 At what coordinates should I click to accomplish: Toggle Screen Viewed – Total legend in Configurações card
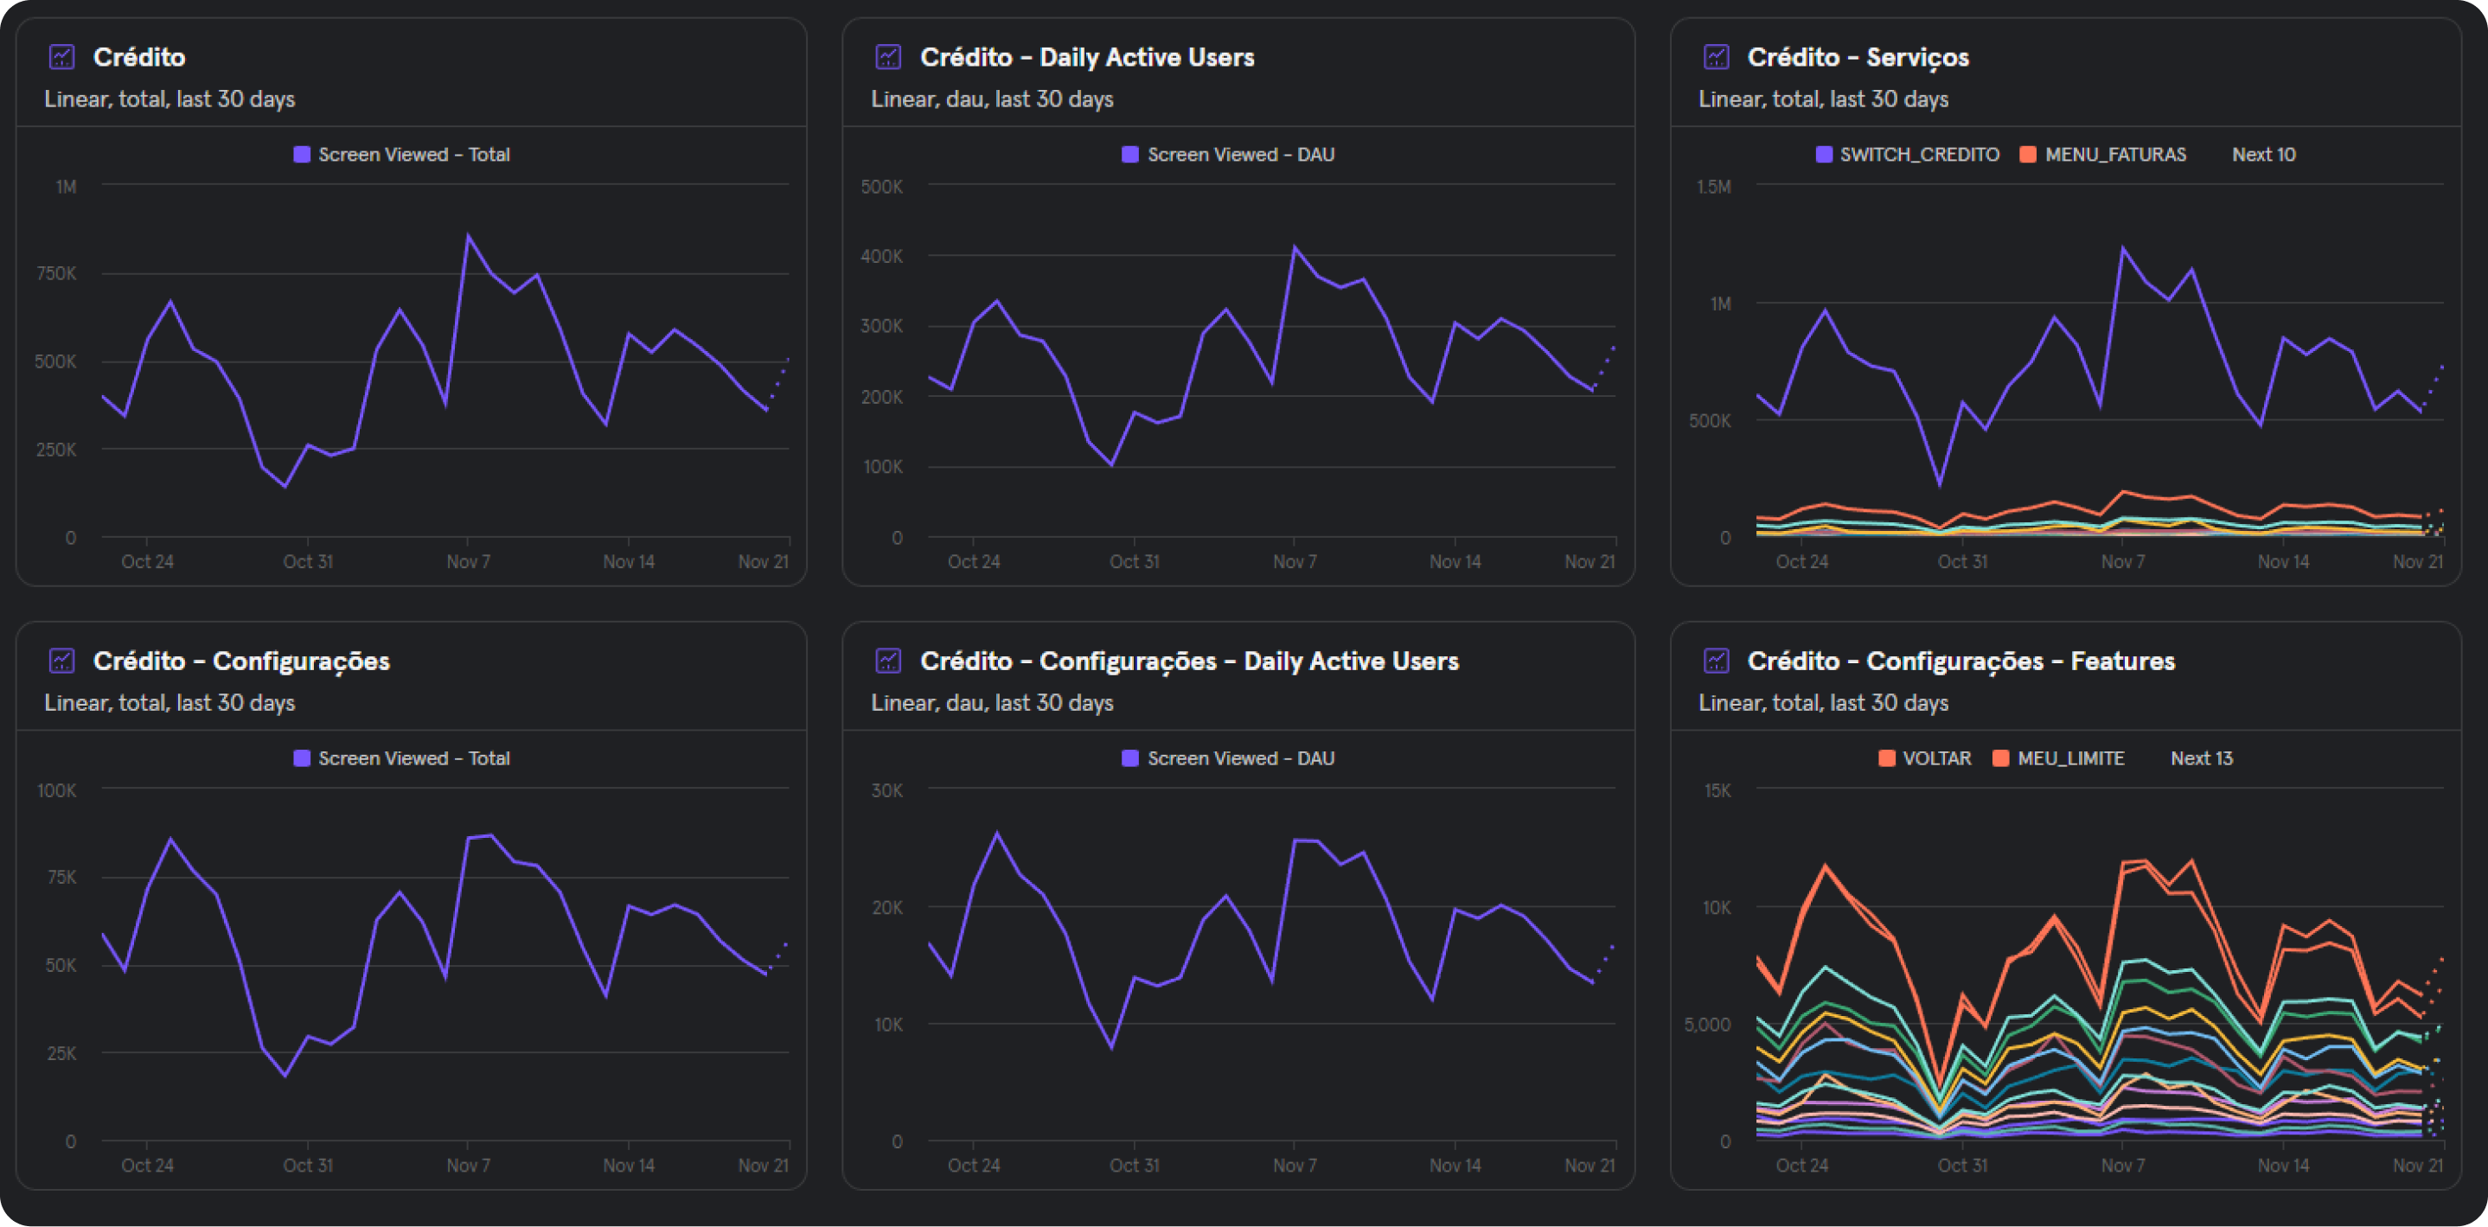point(414,757)
